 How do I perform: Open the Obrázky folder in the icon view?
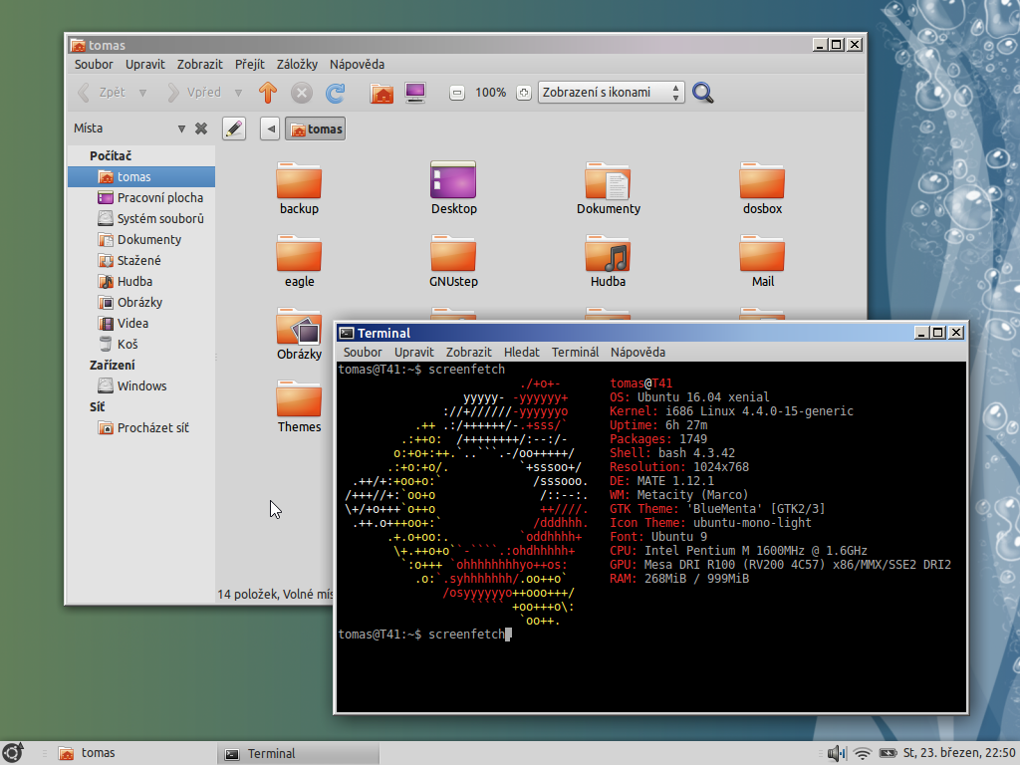(x=299, y=335)
